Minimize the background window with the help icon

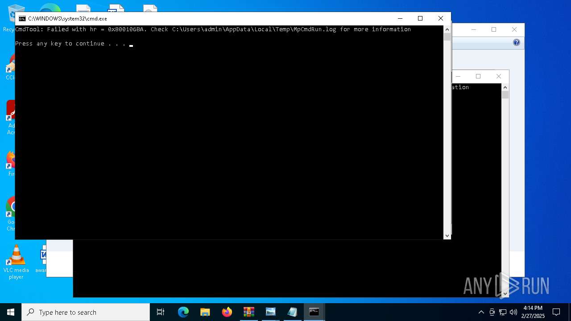[474, 29]
